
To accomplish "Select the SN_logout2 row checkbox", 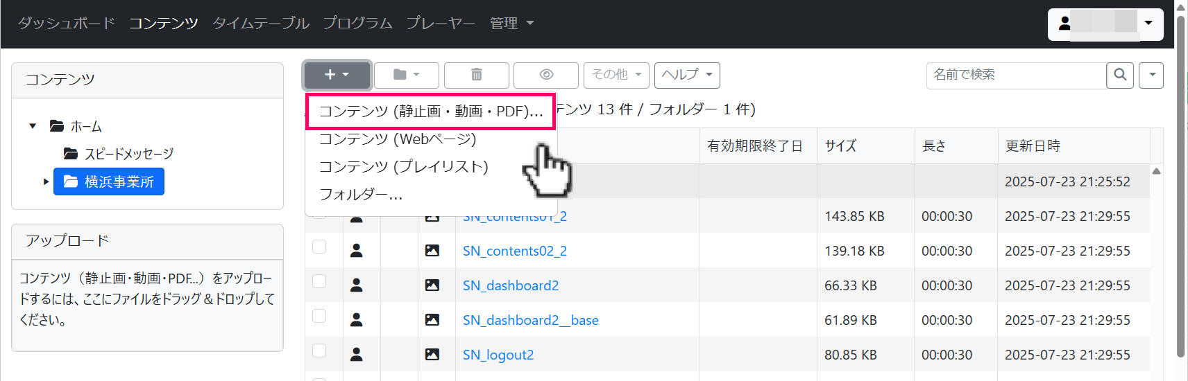I will (319, 351).
